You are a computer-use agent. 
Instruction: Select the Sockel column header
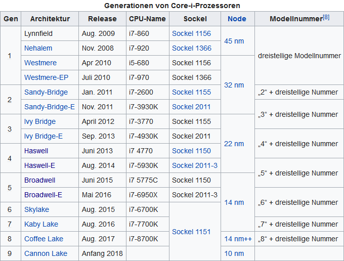pos(195,19)
